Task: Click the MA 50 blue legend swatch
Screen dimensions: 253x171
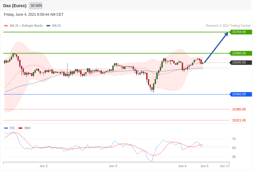Action: click(x=48, y=26)
